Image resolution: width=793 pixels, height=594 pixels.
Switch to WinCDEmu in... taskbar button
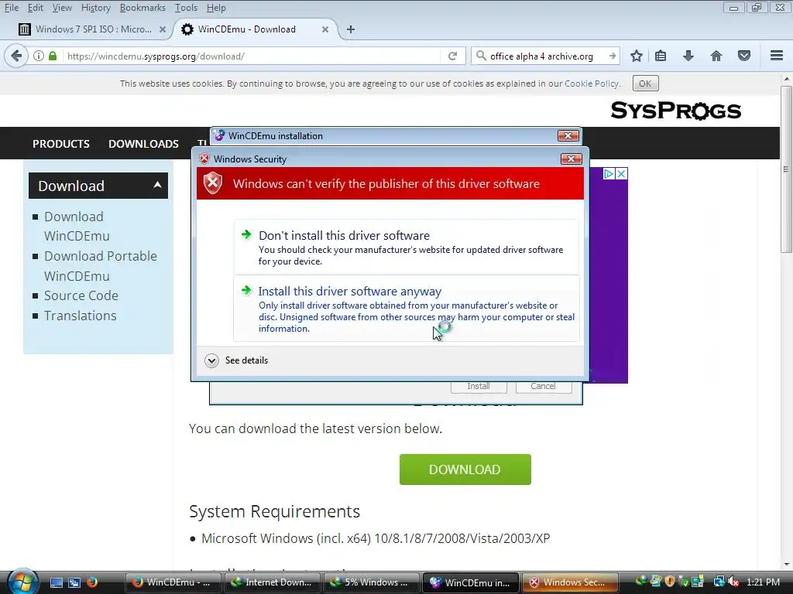coord(470,582)
